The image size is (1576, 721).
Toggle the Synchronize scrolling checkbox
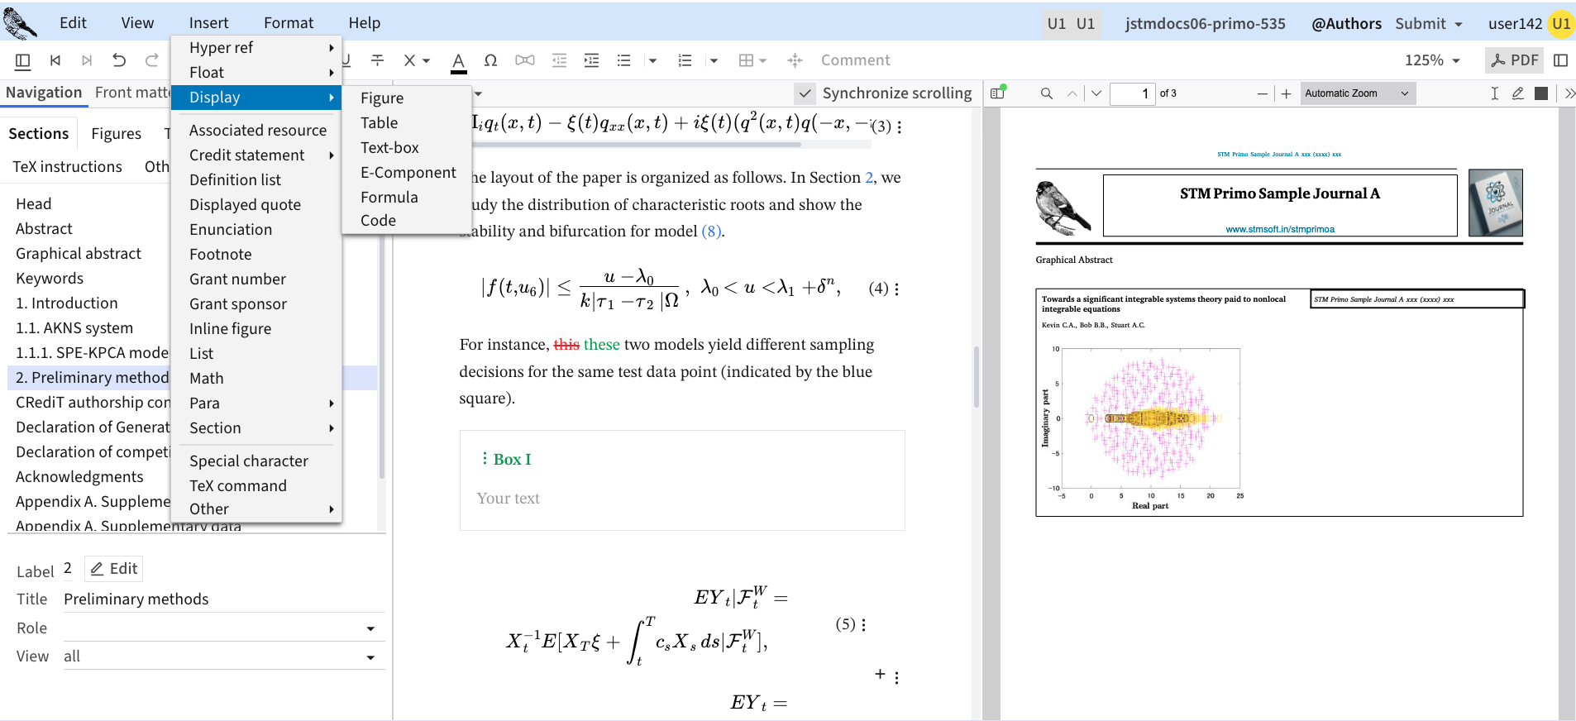[x=805, y=93]
